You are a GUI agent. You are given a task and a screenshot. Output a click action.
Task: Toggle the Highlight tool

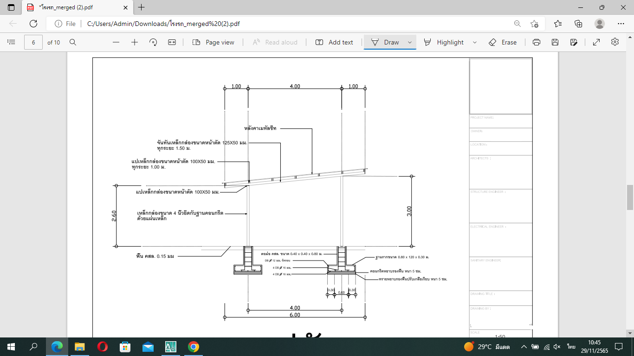click(444, 42)
